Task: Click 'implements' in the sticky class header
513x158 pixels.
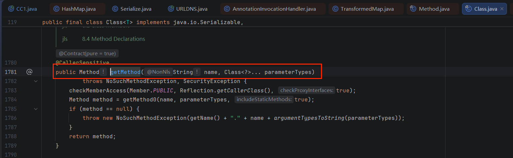Action: (x=153, y=22)
